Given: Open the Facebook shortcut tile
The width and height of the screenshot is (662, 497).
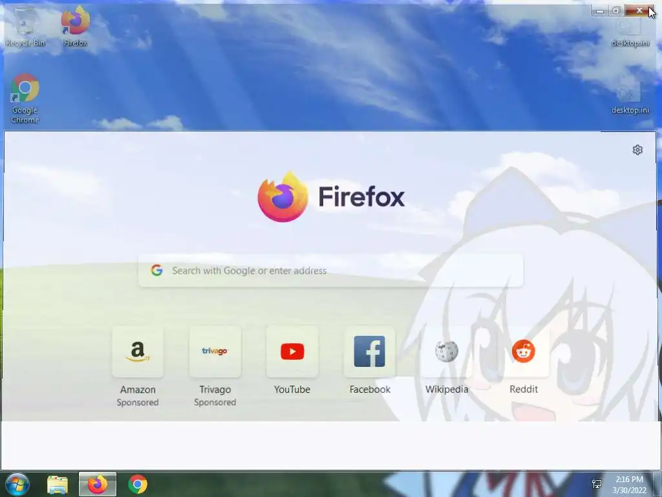Looking at the screenshot, I should pyautogui.click(x=369, y=351).
